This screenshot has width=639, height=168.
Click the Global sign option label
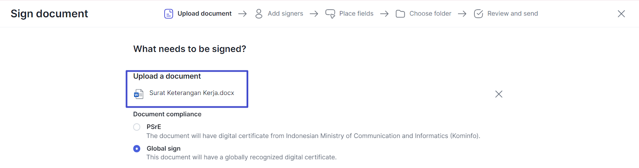tap(163, 148)
